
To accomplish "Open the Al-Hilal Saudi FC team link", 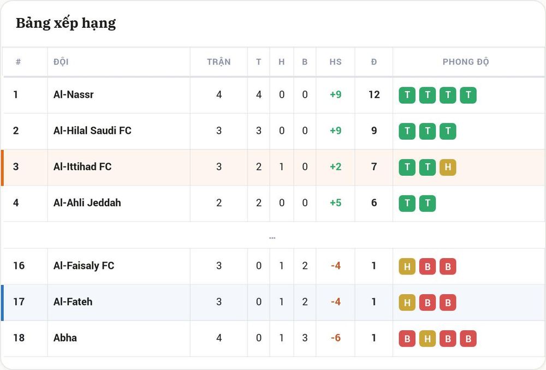I will pyautogui.click(x=92, y=130).
